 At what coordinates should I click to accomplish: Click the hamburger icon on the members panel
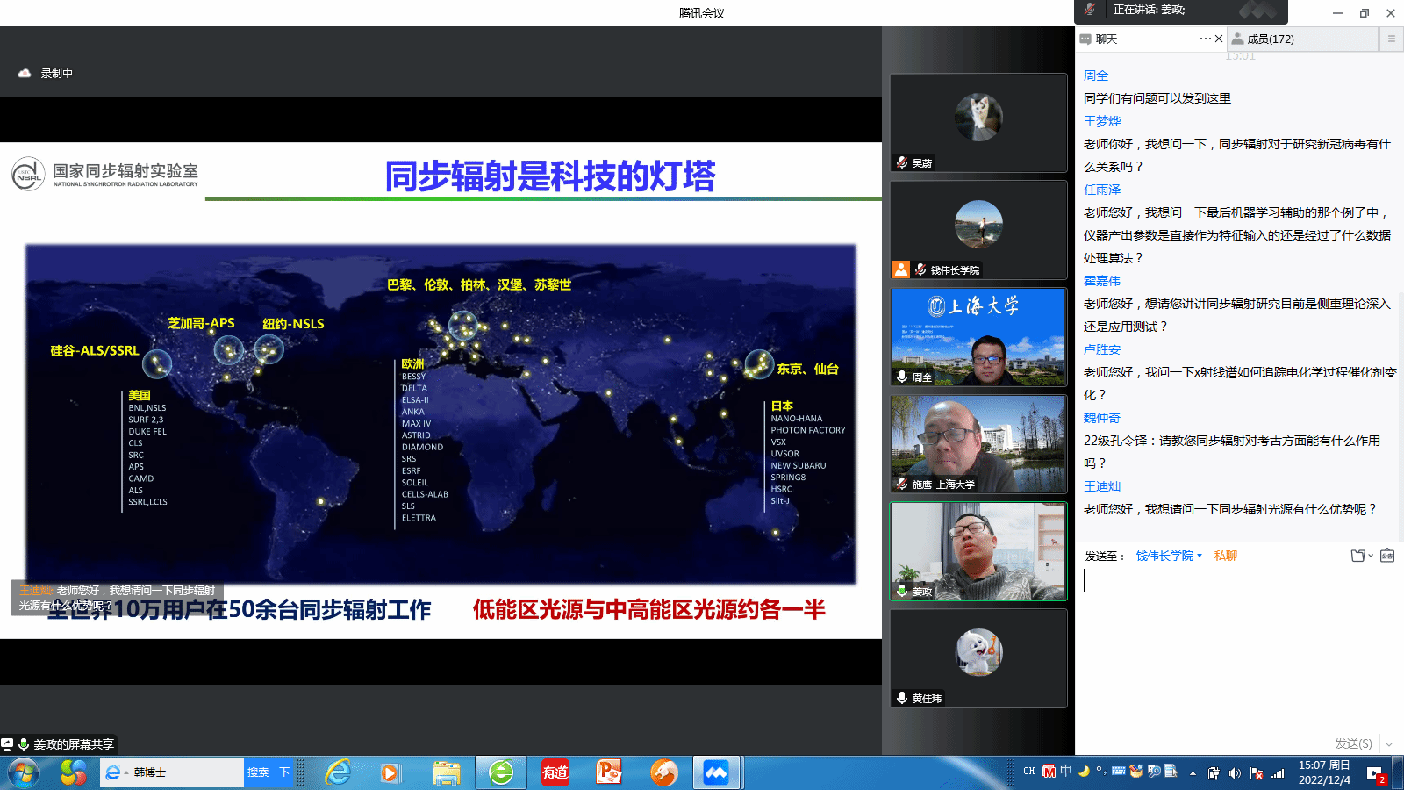1392,39
